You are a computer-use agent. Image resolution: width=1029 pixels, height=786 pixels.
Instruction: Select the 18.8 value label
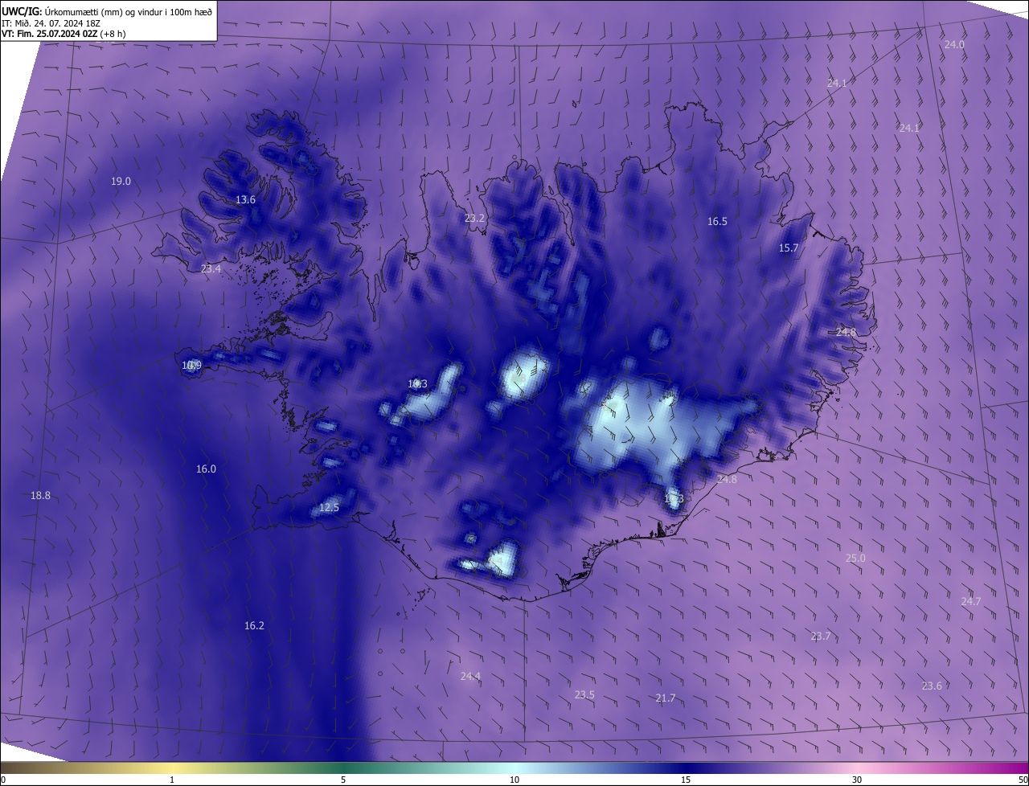[x=40, y=496]
